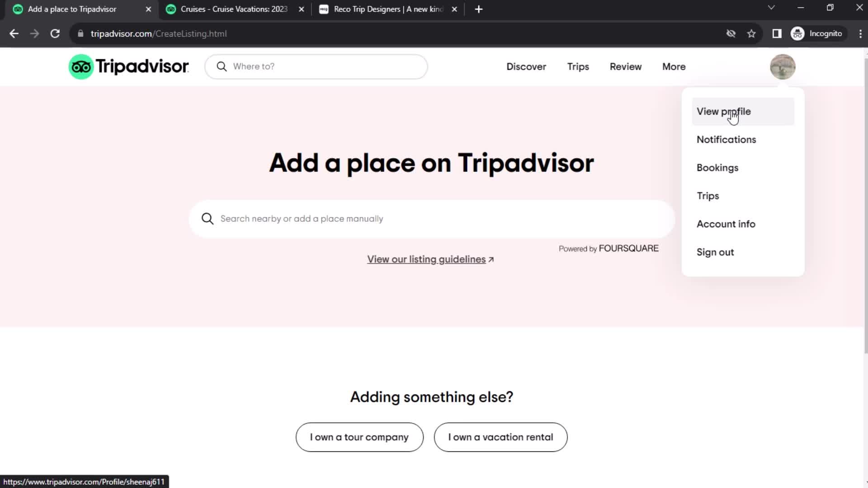Click the browser back navigation arrow

pyautogui.click(x=14, y=33)
